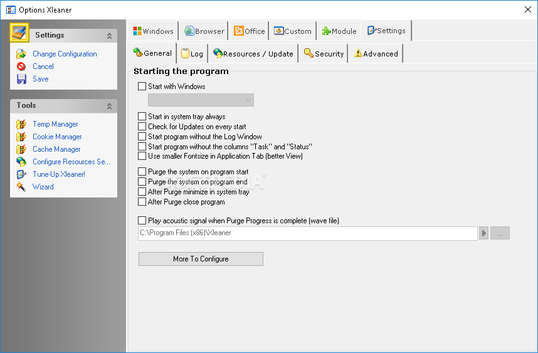
Task: Collapse the Settings sidebar panel
Action: (109, 35)
